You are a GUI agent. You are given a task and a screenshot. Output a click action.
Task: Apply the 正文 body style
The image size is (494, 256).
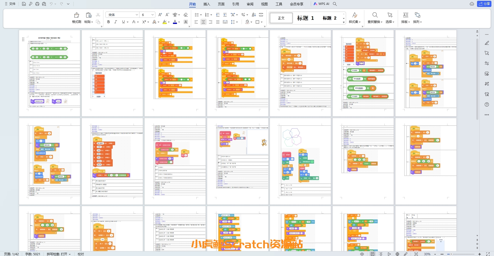(281, 18)
